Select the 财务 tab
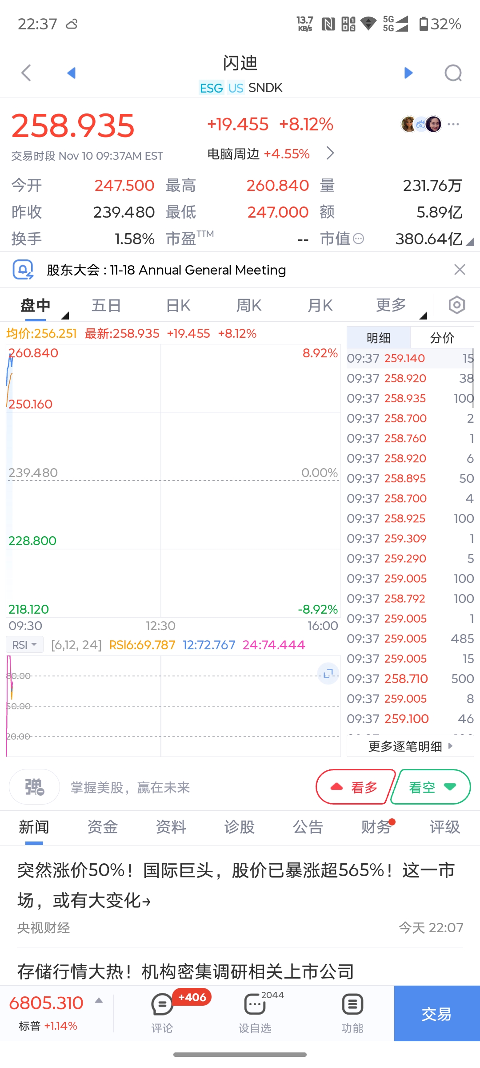 click(376, 827)
